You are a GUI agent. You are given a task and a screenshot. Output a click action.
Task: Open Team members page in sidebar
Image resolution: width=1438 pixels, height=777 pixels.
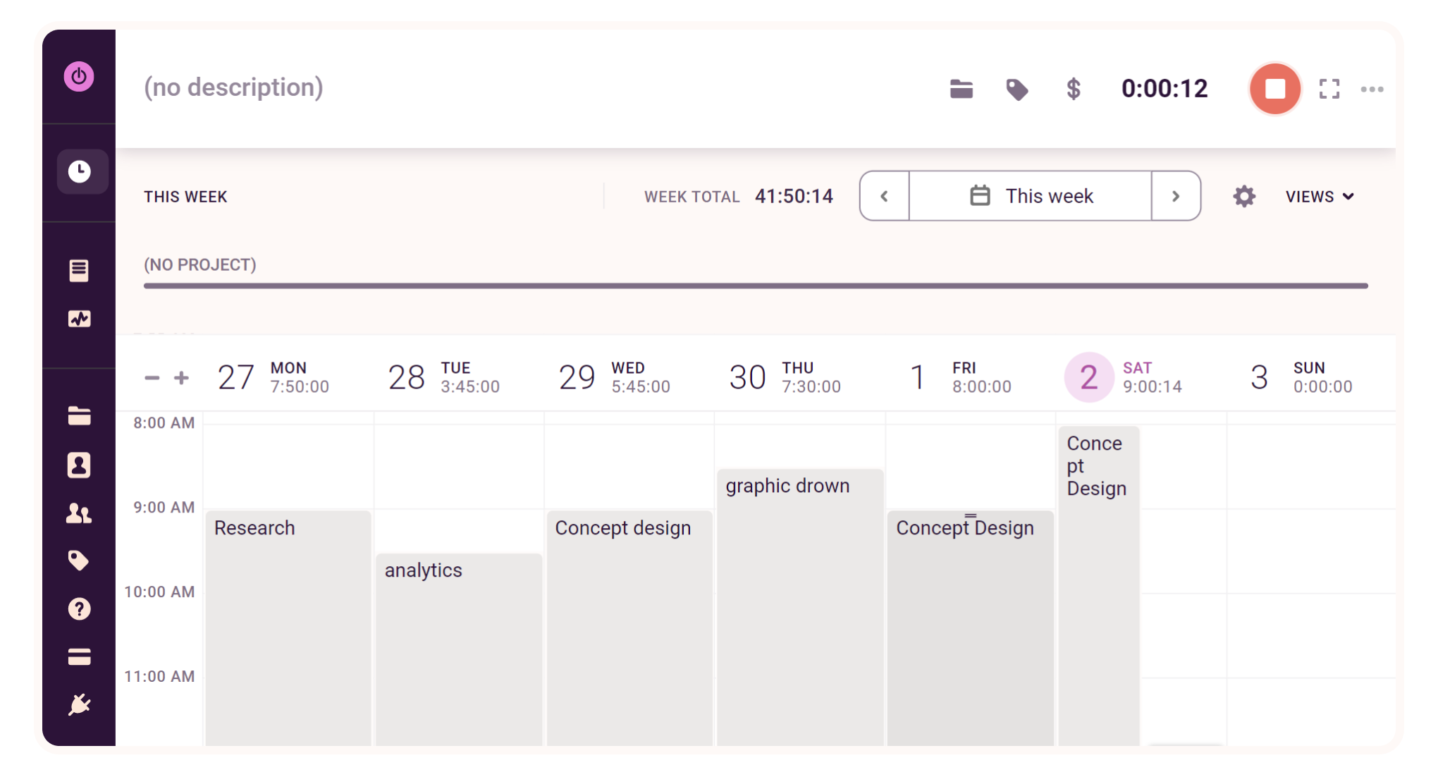point(79,513)
